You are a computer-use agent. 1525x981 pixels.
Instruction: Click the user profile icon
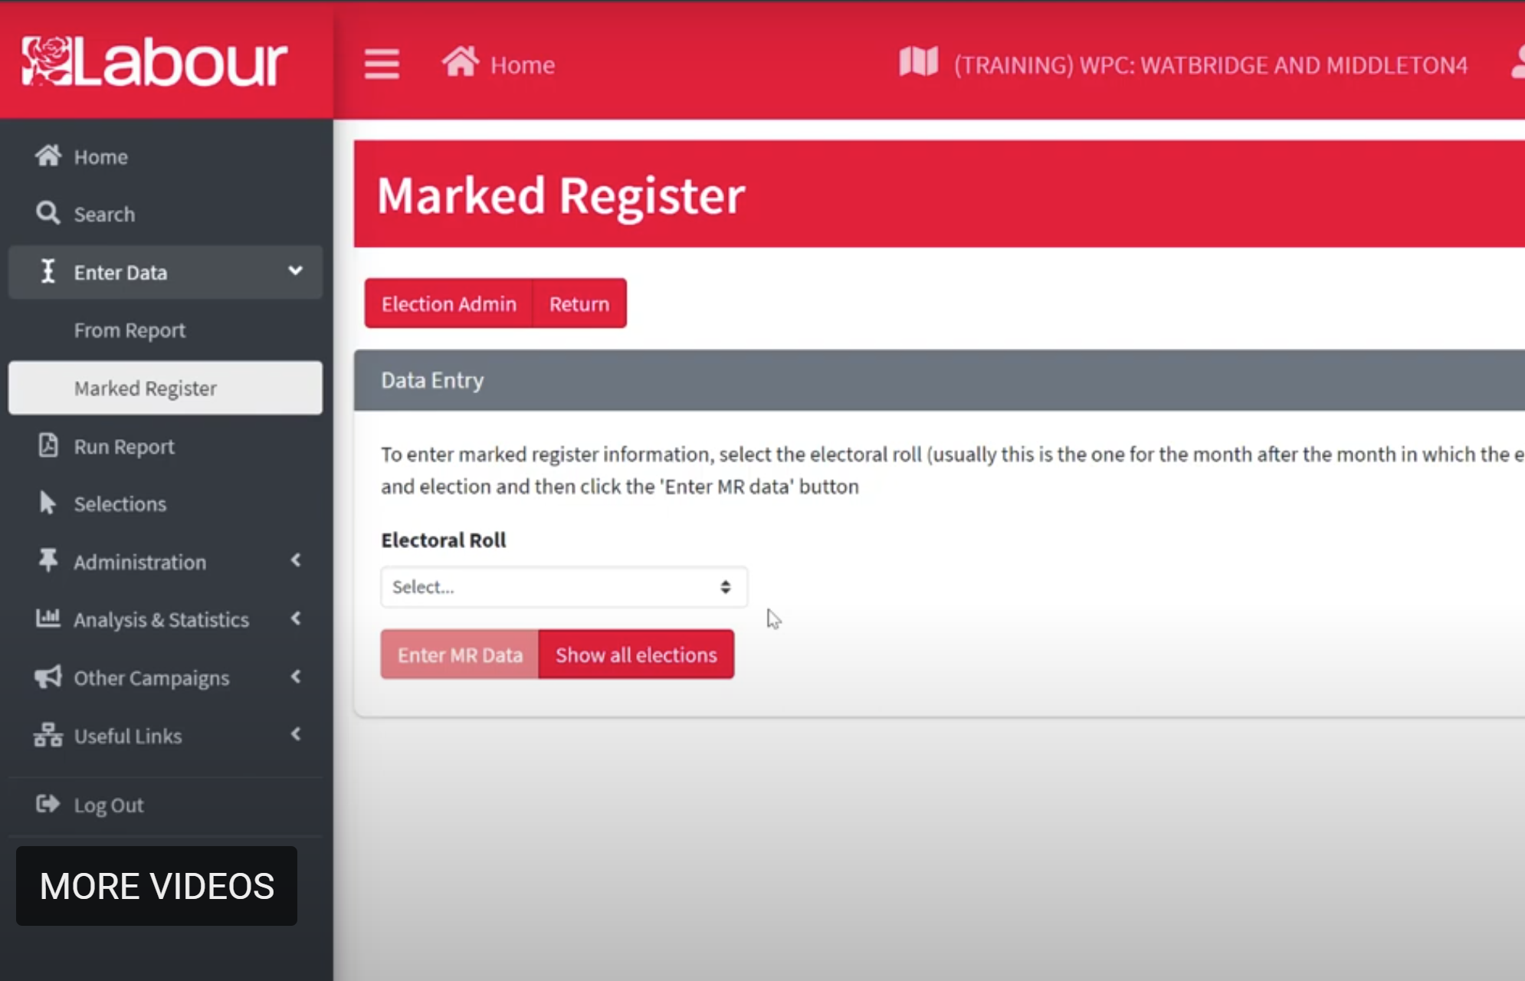click(1518, 62)
